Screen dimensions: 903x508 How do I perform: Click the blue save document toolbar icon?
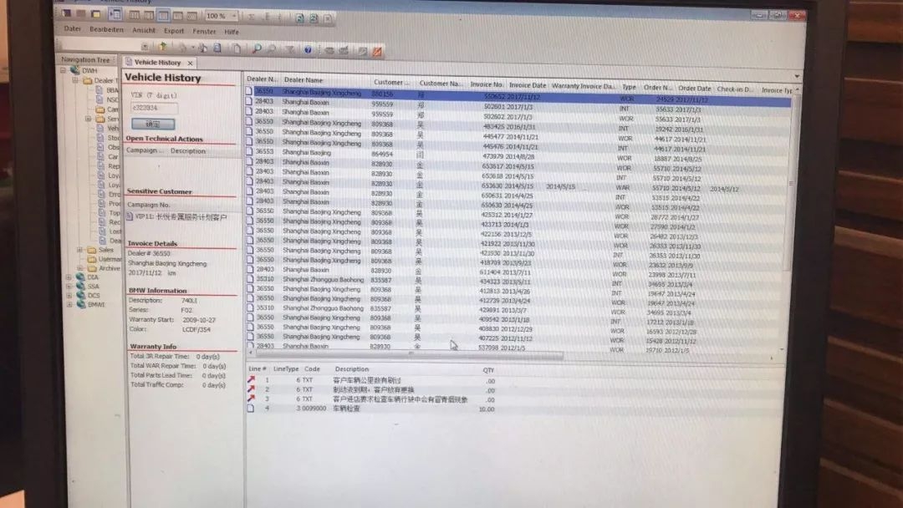(217, 48)
